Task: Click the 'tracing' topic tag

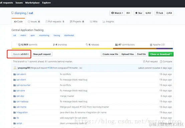Action: click(57, 35)
